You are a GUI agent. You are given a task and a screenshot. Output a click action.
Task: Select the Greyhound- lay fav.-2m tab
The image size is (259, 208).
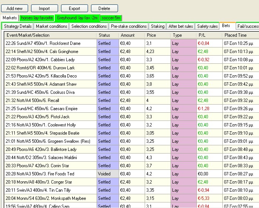click(77, 18)
